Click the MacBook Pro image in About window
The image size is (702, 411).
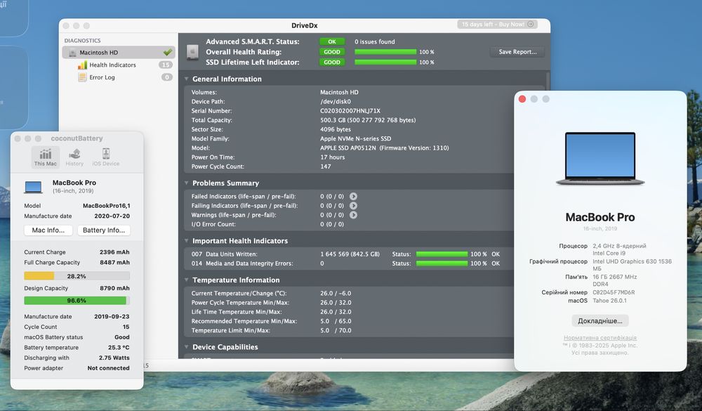600,159
